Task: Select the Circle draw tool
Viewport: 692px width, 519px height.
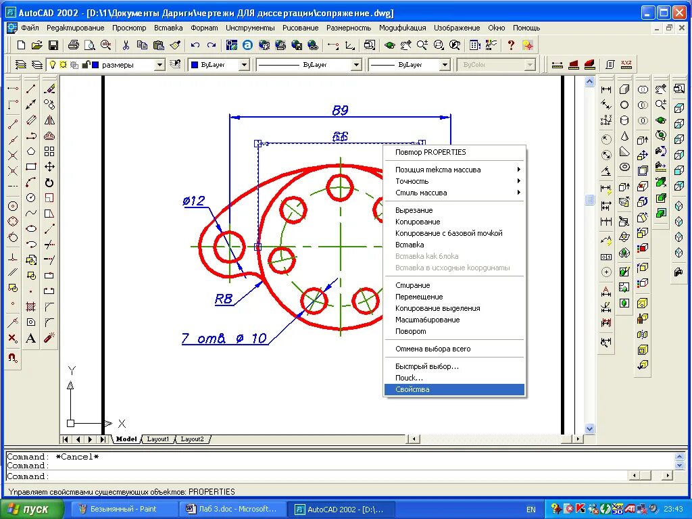Action: tap(30, 198)
